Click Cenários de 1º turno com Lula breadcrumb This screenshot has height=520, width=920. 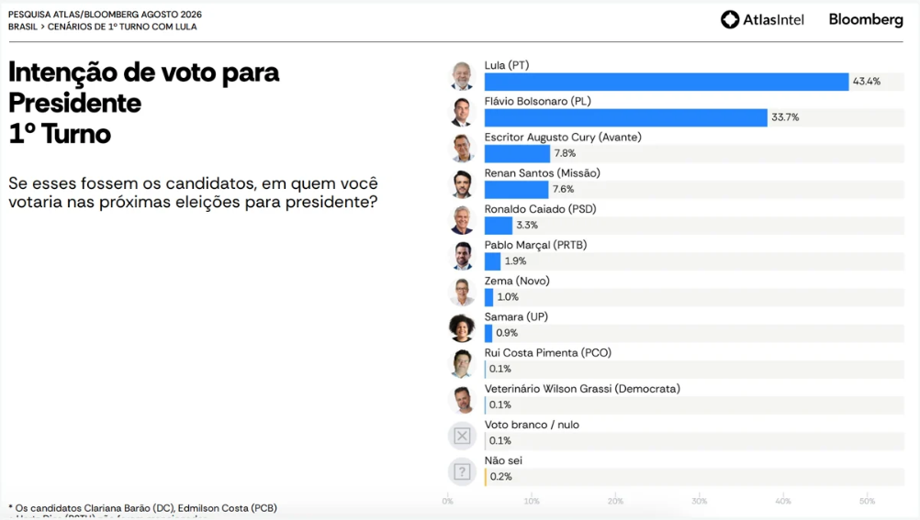[x=122, y=27]
